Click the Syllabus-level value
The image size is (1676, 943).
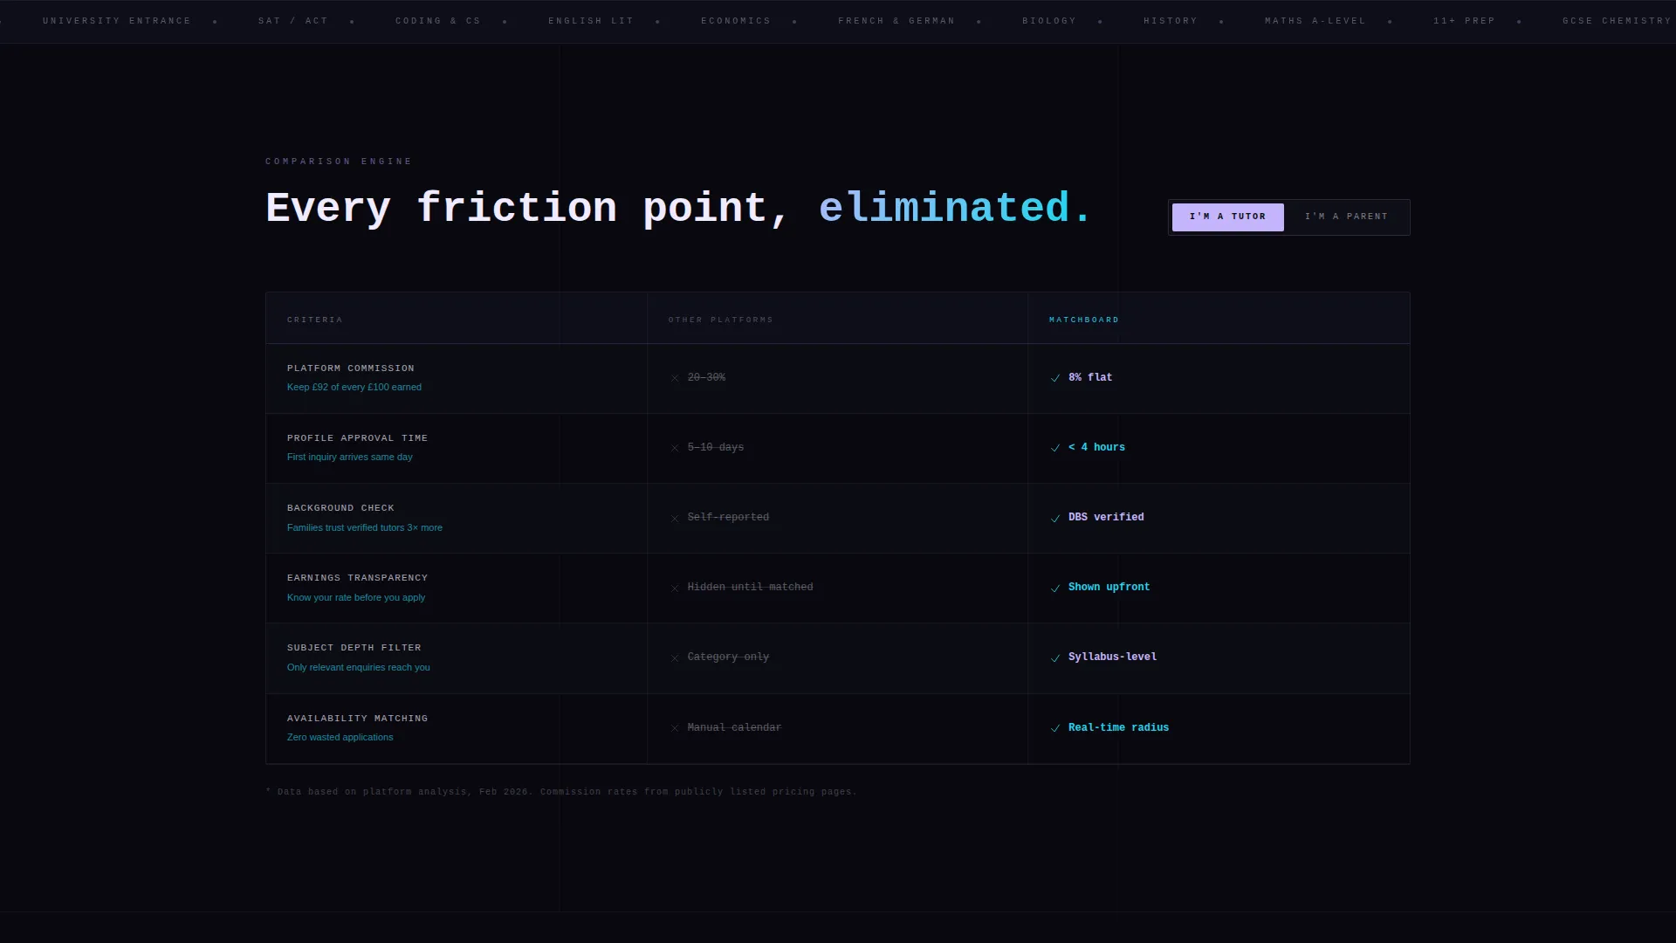pos(1113,657)
